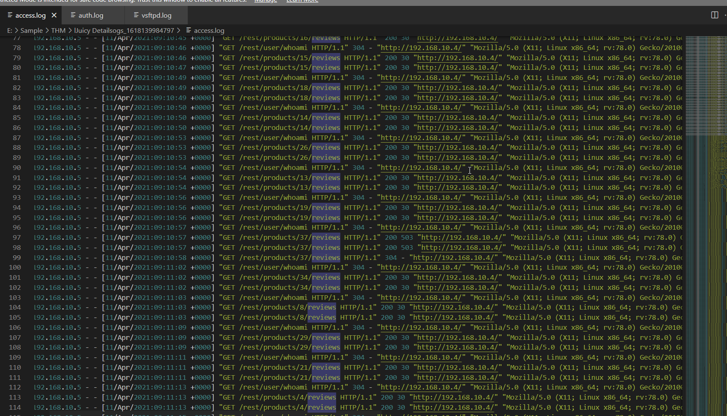The width and height of the screenshot is (727, 416).
Task: Click the file icon on vsftpd.log tab
Action: [136, 15]
